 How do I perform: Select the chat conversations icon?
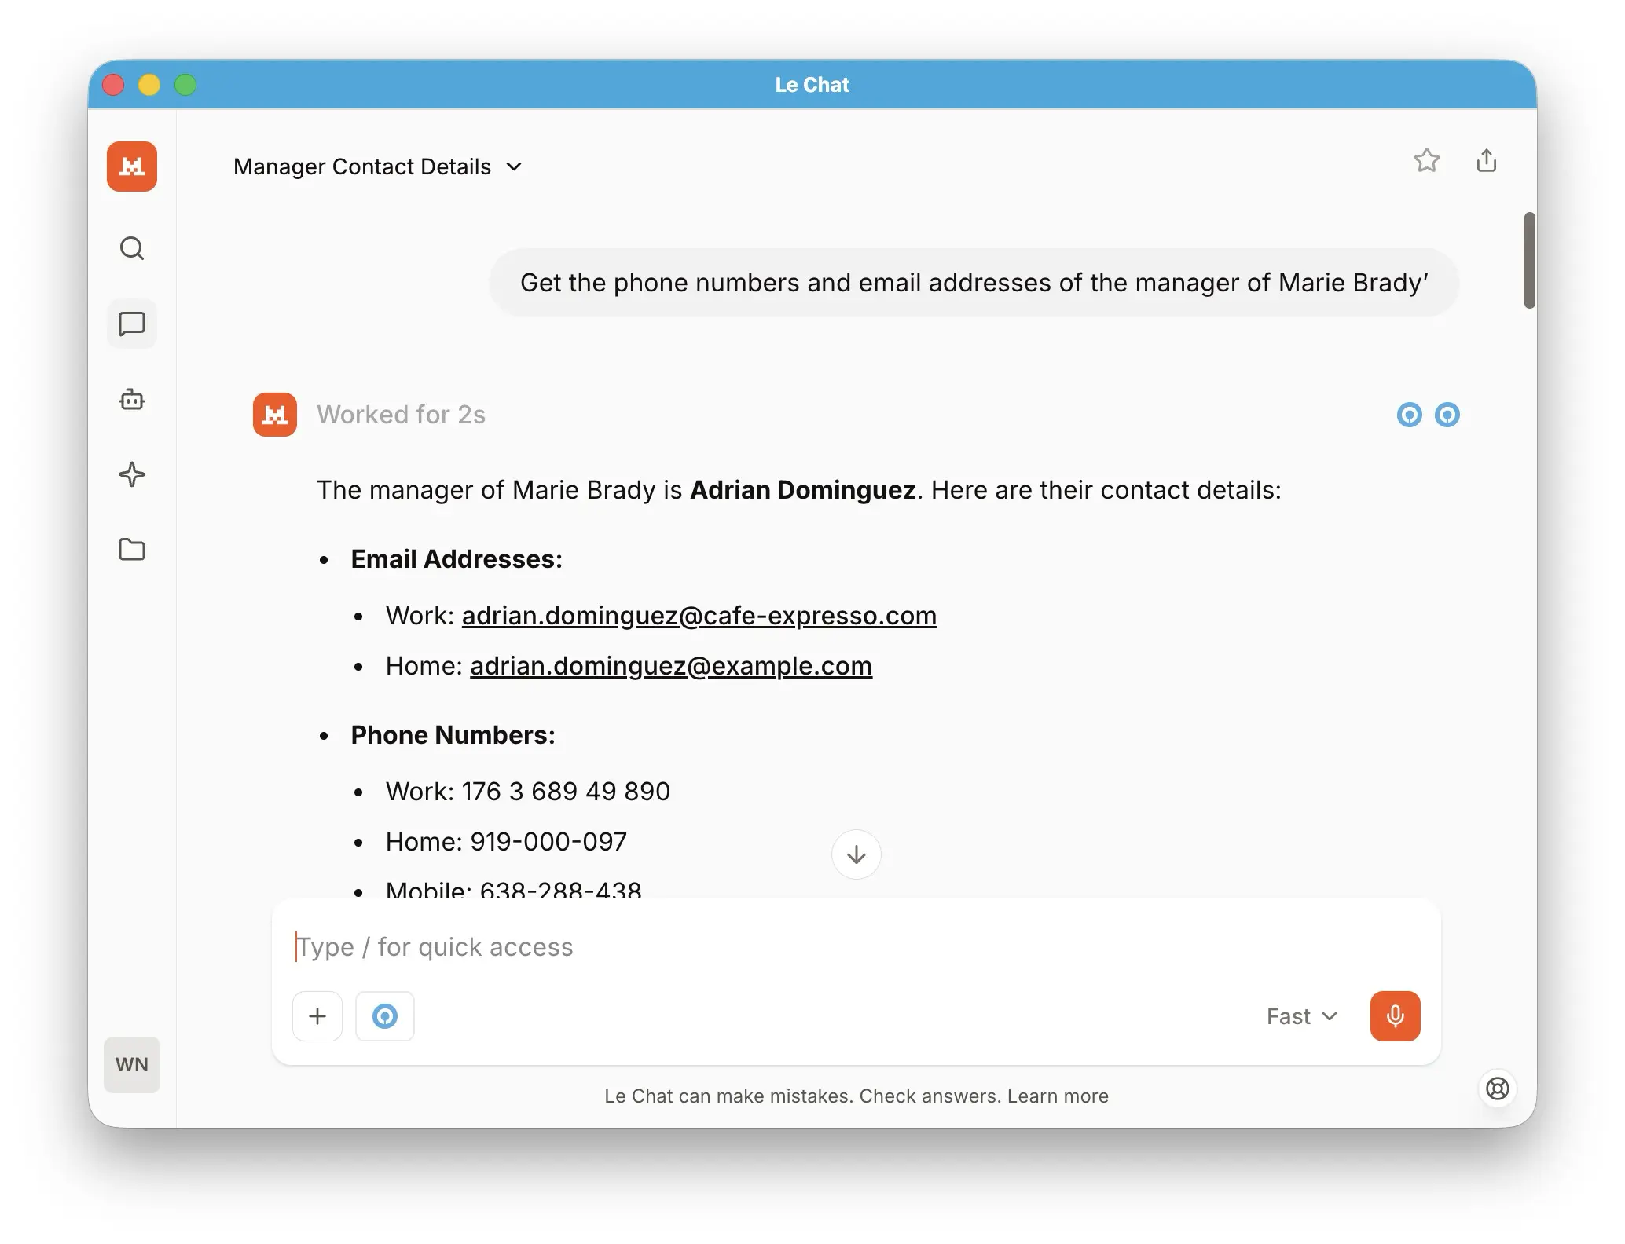pyautogui.click(x=132, y=324)
